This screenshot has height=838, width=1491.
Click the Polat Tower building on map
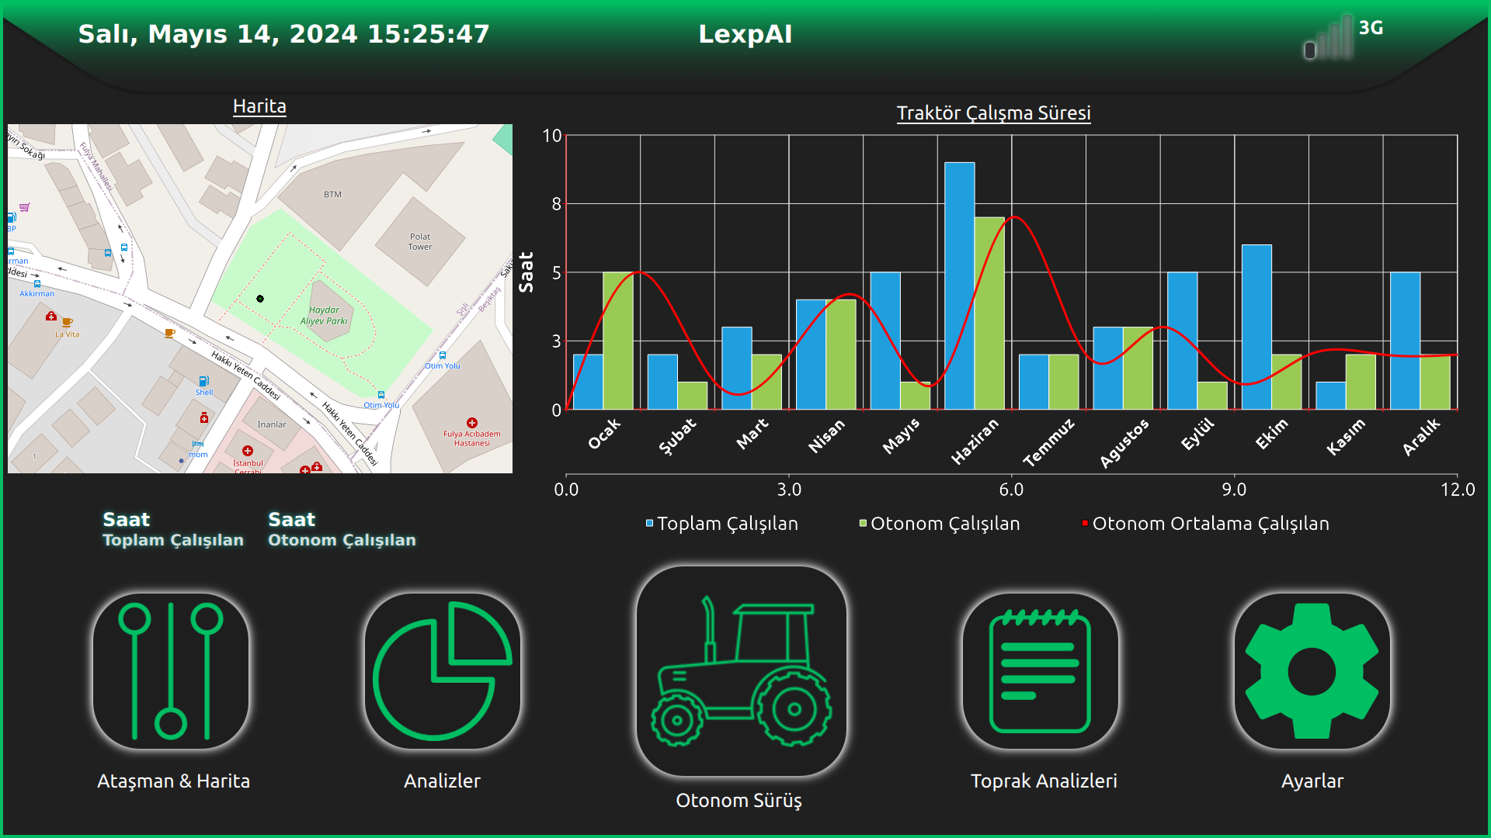coord(420,241)
